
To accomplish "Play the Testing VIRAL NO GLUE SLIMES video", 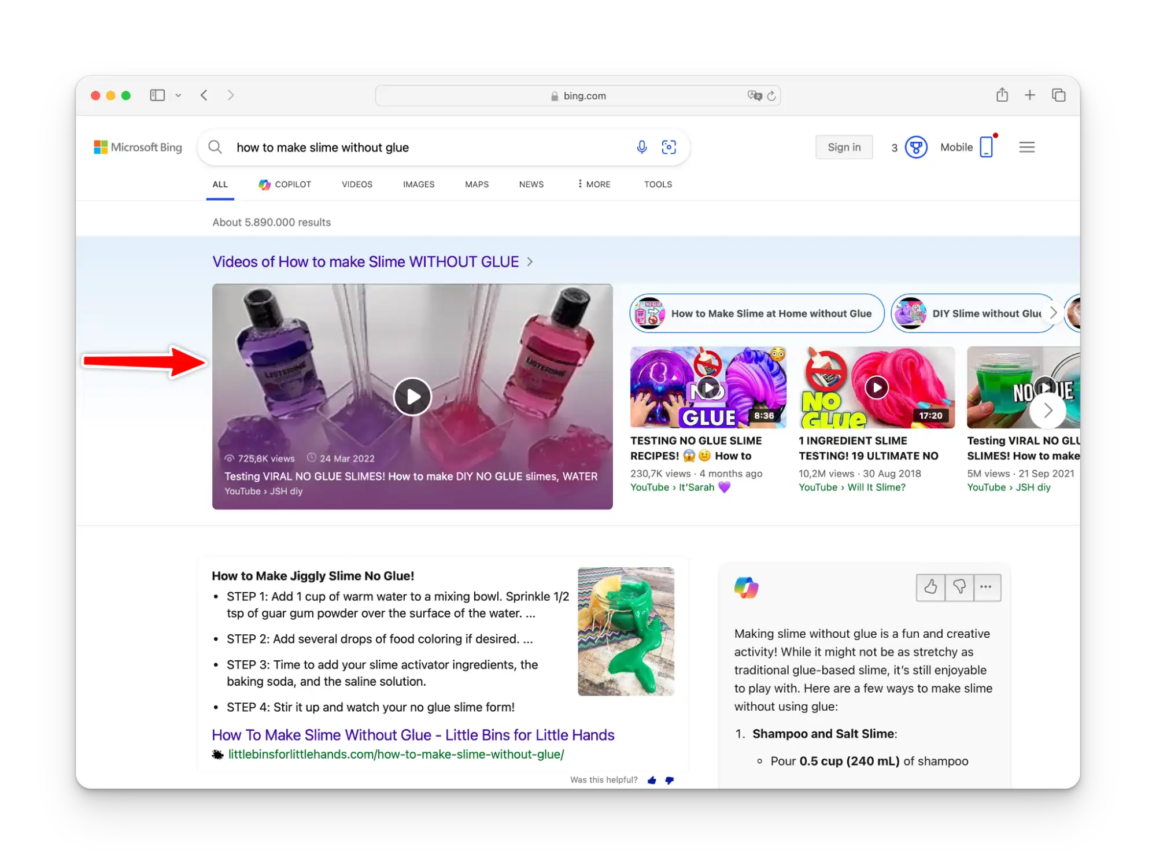I will pos(412,396).
